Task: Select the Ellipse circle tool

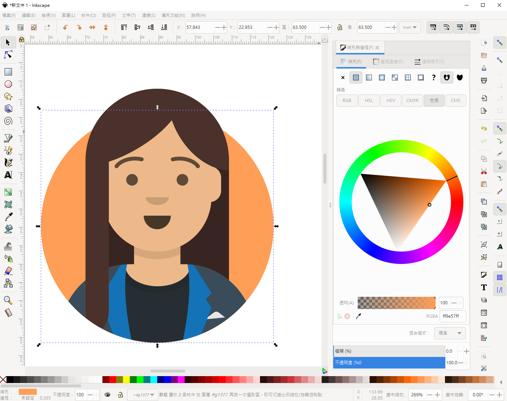Action: [8, 84]
